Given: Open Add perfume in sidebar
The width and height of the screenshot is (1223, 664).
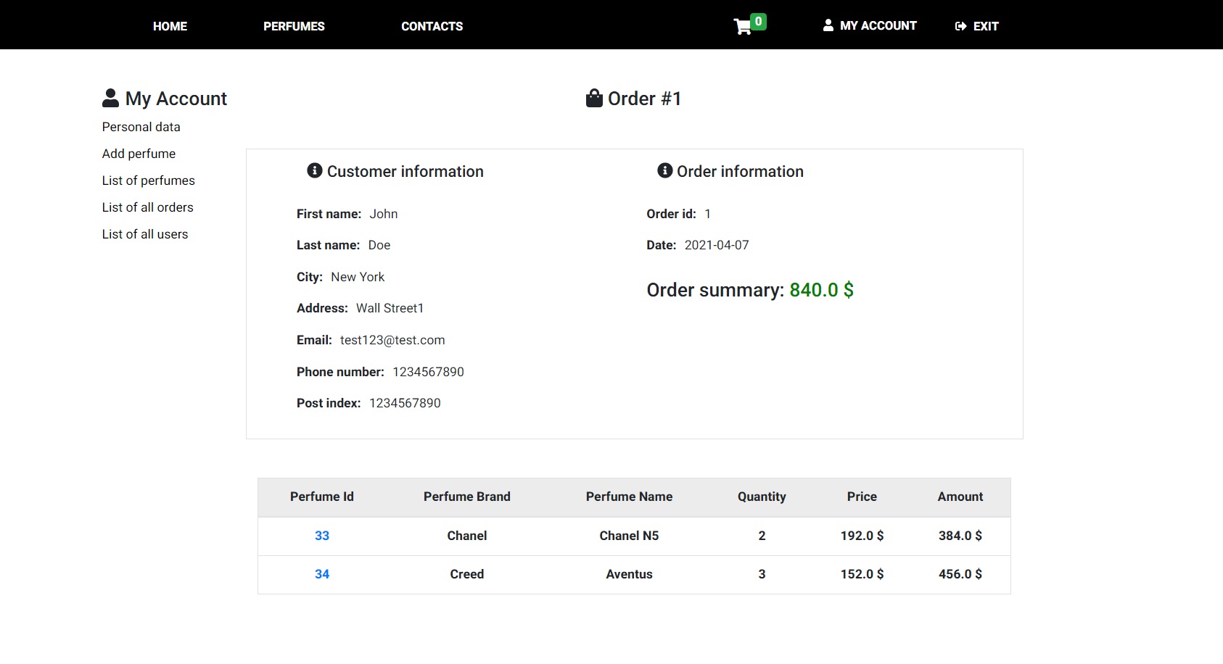Looking at the screenshot, I should coord(139,154).
